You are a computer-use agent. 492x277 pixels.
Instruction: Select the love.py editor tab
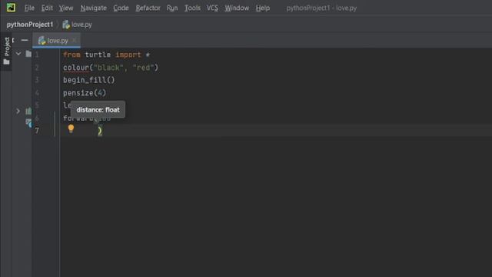point(56,41)
